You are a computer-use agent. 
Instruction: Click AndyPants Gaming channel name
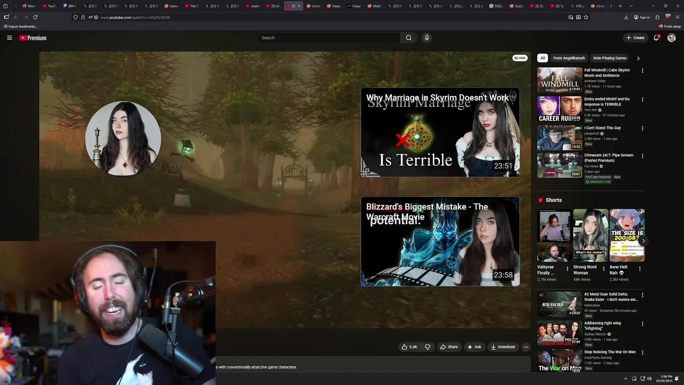point(597,358)
